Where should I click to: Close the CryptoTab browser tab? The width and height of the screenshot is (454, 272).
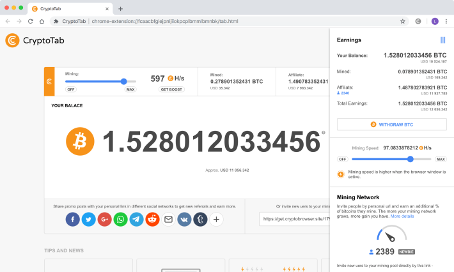coord(107,9)
